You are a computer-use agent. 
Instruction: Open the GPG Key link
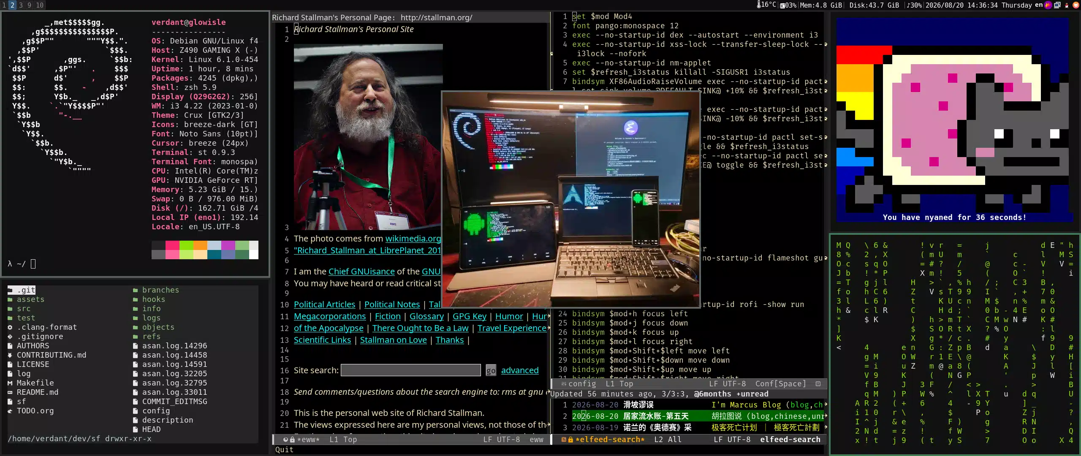tap(470, 316)
